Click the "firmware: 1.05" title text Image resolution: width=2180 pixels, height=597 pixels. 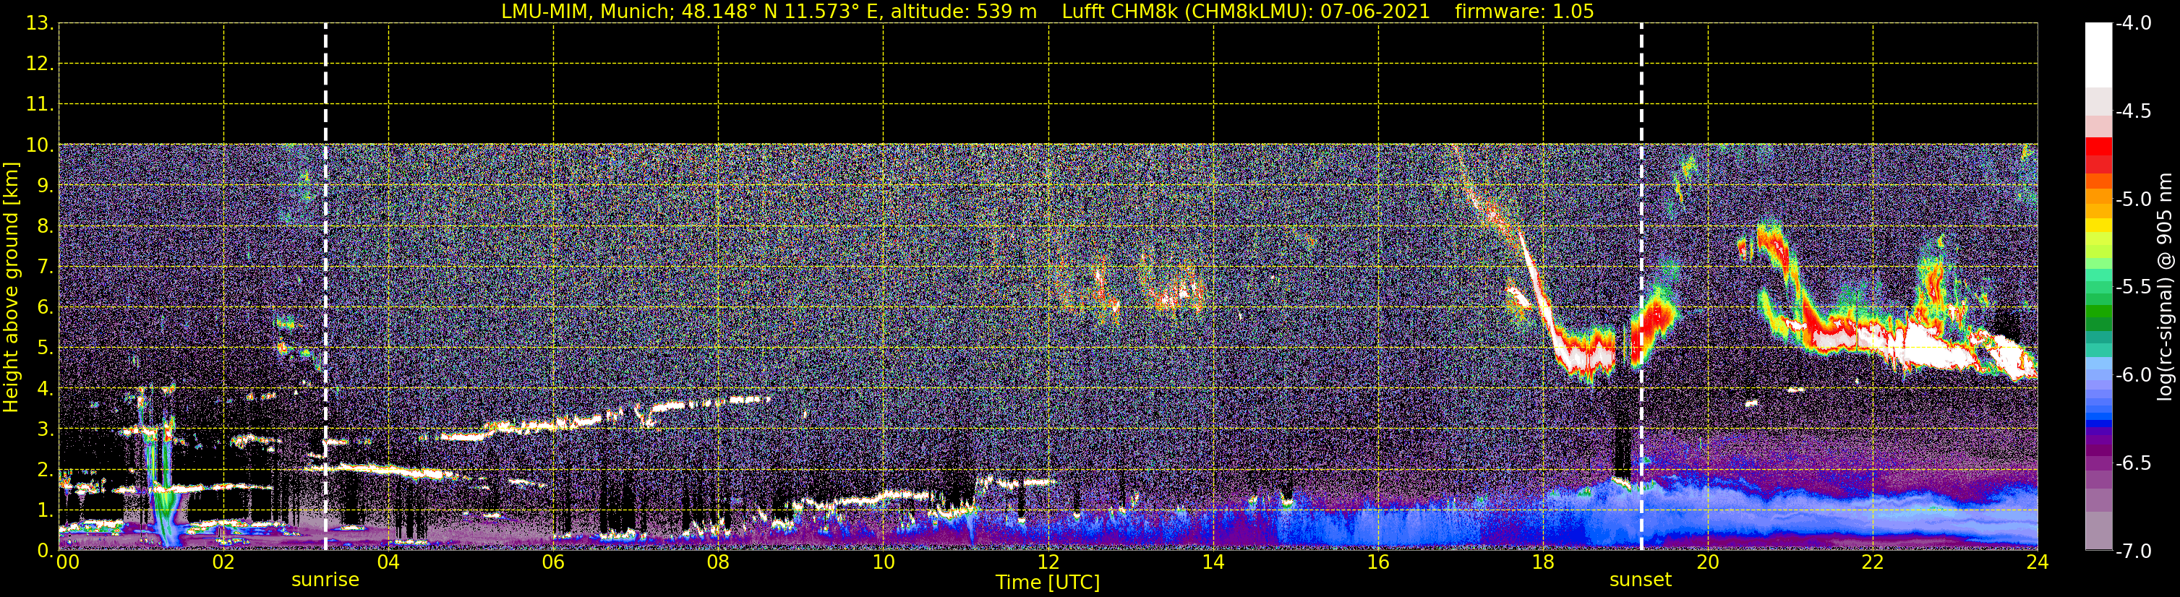click(1524, 12)
